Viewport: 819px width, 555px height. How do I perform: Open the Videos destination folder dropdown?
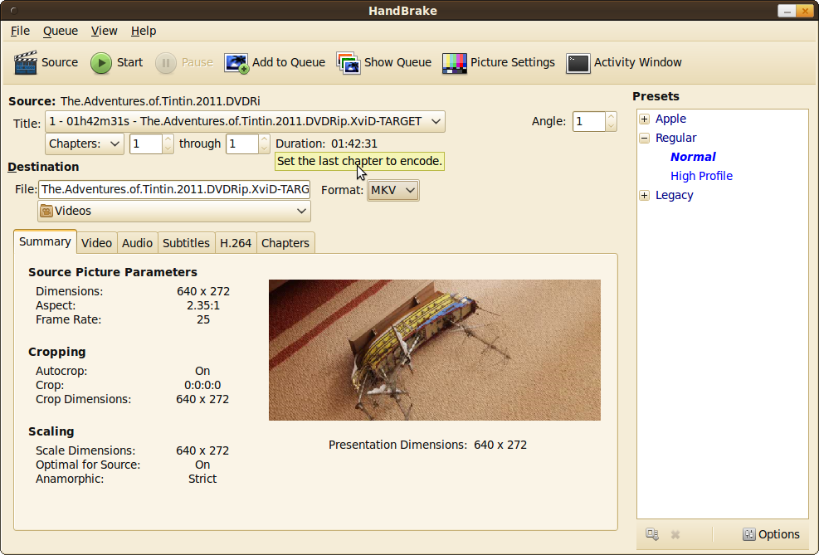pos(174,211)
